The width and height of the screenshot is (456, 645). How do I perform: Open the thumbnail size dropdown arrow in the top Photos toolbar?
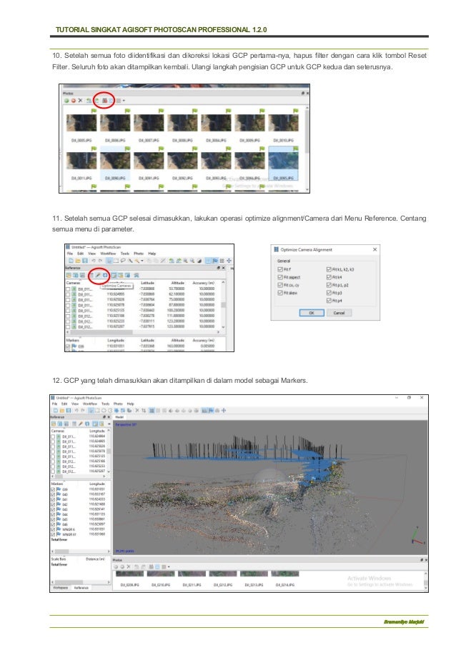click(124, 101)
